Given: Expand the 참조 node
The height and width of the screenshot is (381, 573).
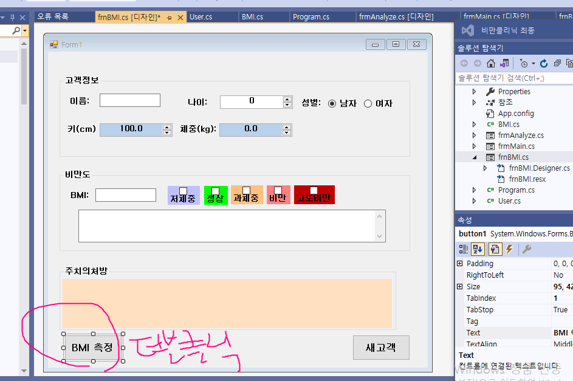Looking at the screenshot, I should click(x=474, y=102).
